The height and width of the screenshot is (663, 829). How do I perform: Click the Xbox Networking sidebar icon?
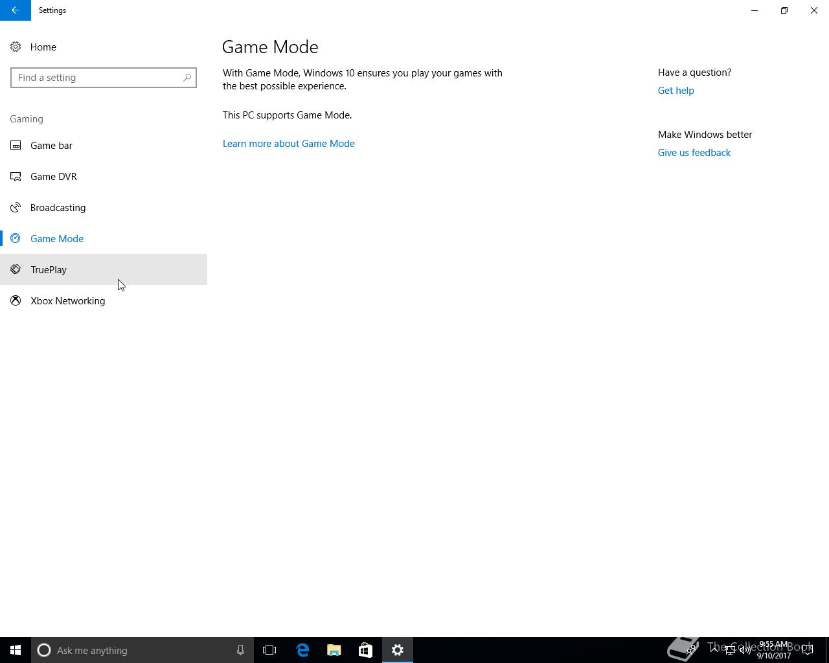[16, 300]
